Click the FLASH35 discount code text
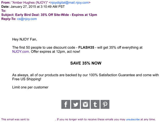Image resolution: width=162 pixels, height=124 pixels. pos(86,47)
